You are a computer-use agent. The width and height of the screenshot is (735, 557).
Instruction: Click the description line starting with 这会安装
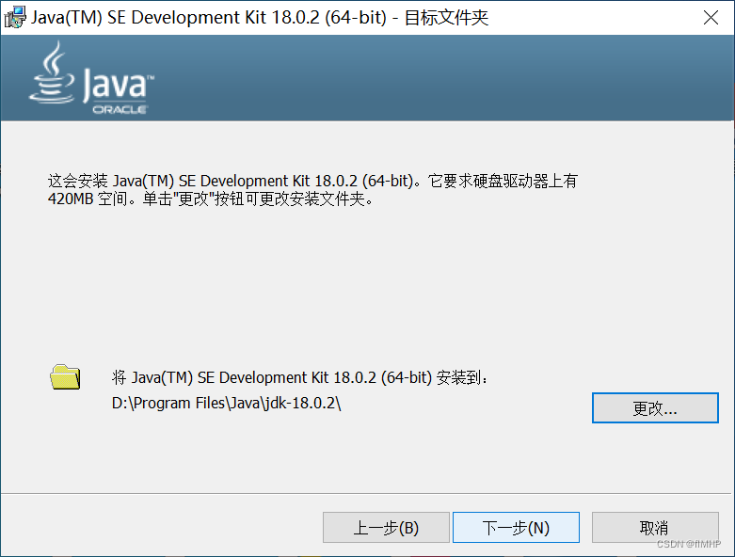[312, 181]
